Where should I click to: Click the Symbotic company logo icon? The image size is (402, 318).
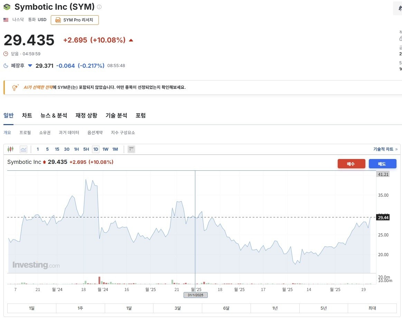(x=7, y=7)
